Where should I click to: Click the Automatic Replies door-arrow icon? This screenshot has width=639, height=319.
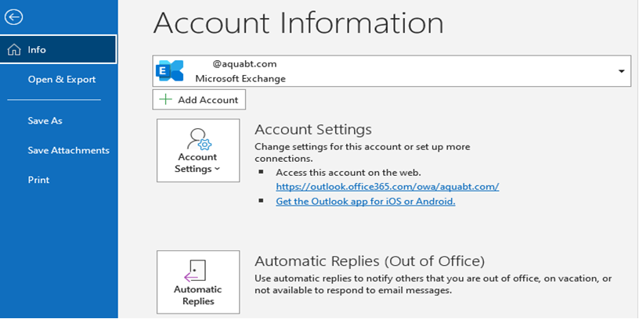[x=196, y=271]
